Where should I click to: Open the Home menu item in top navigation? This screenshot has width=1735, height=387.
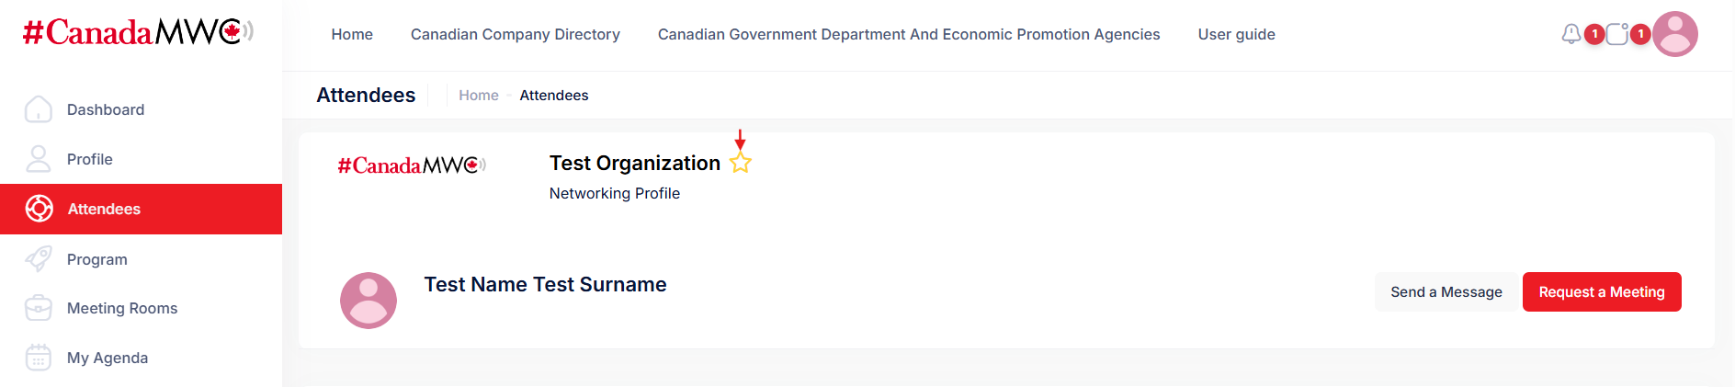pyautogui.click(x=352, y=34)
